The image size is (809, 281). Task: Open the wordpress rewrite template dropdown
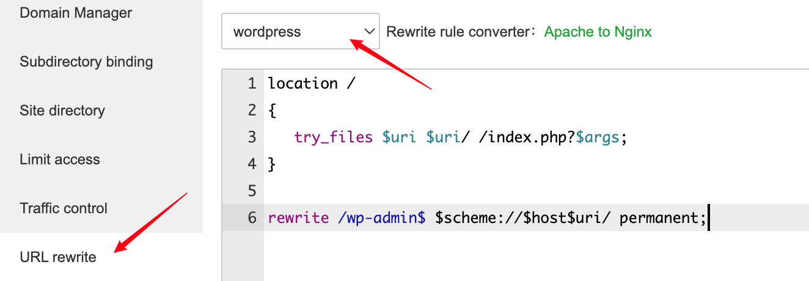pos(293,32)
